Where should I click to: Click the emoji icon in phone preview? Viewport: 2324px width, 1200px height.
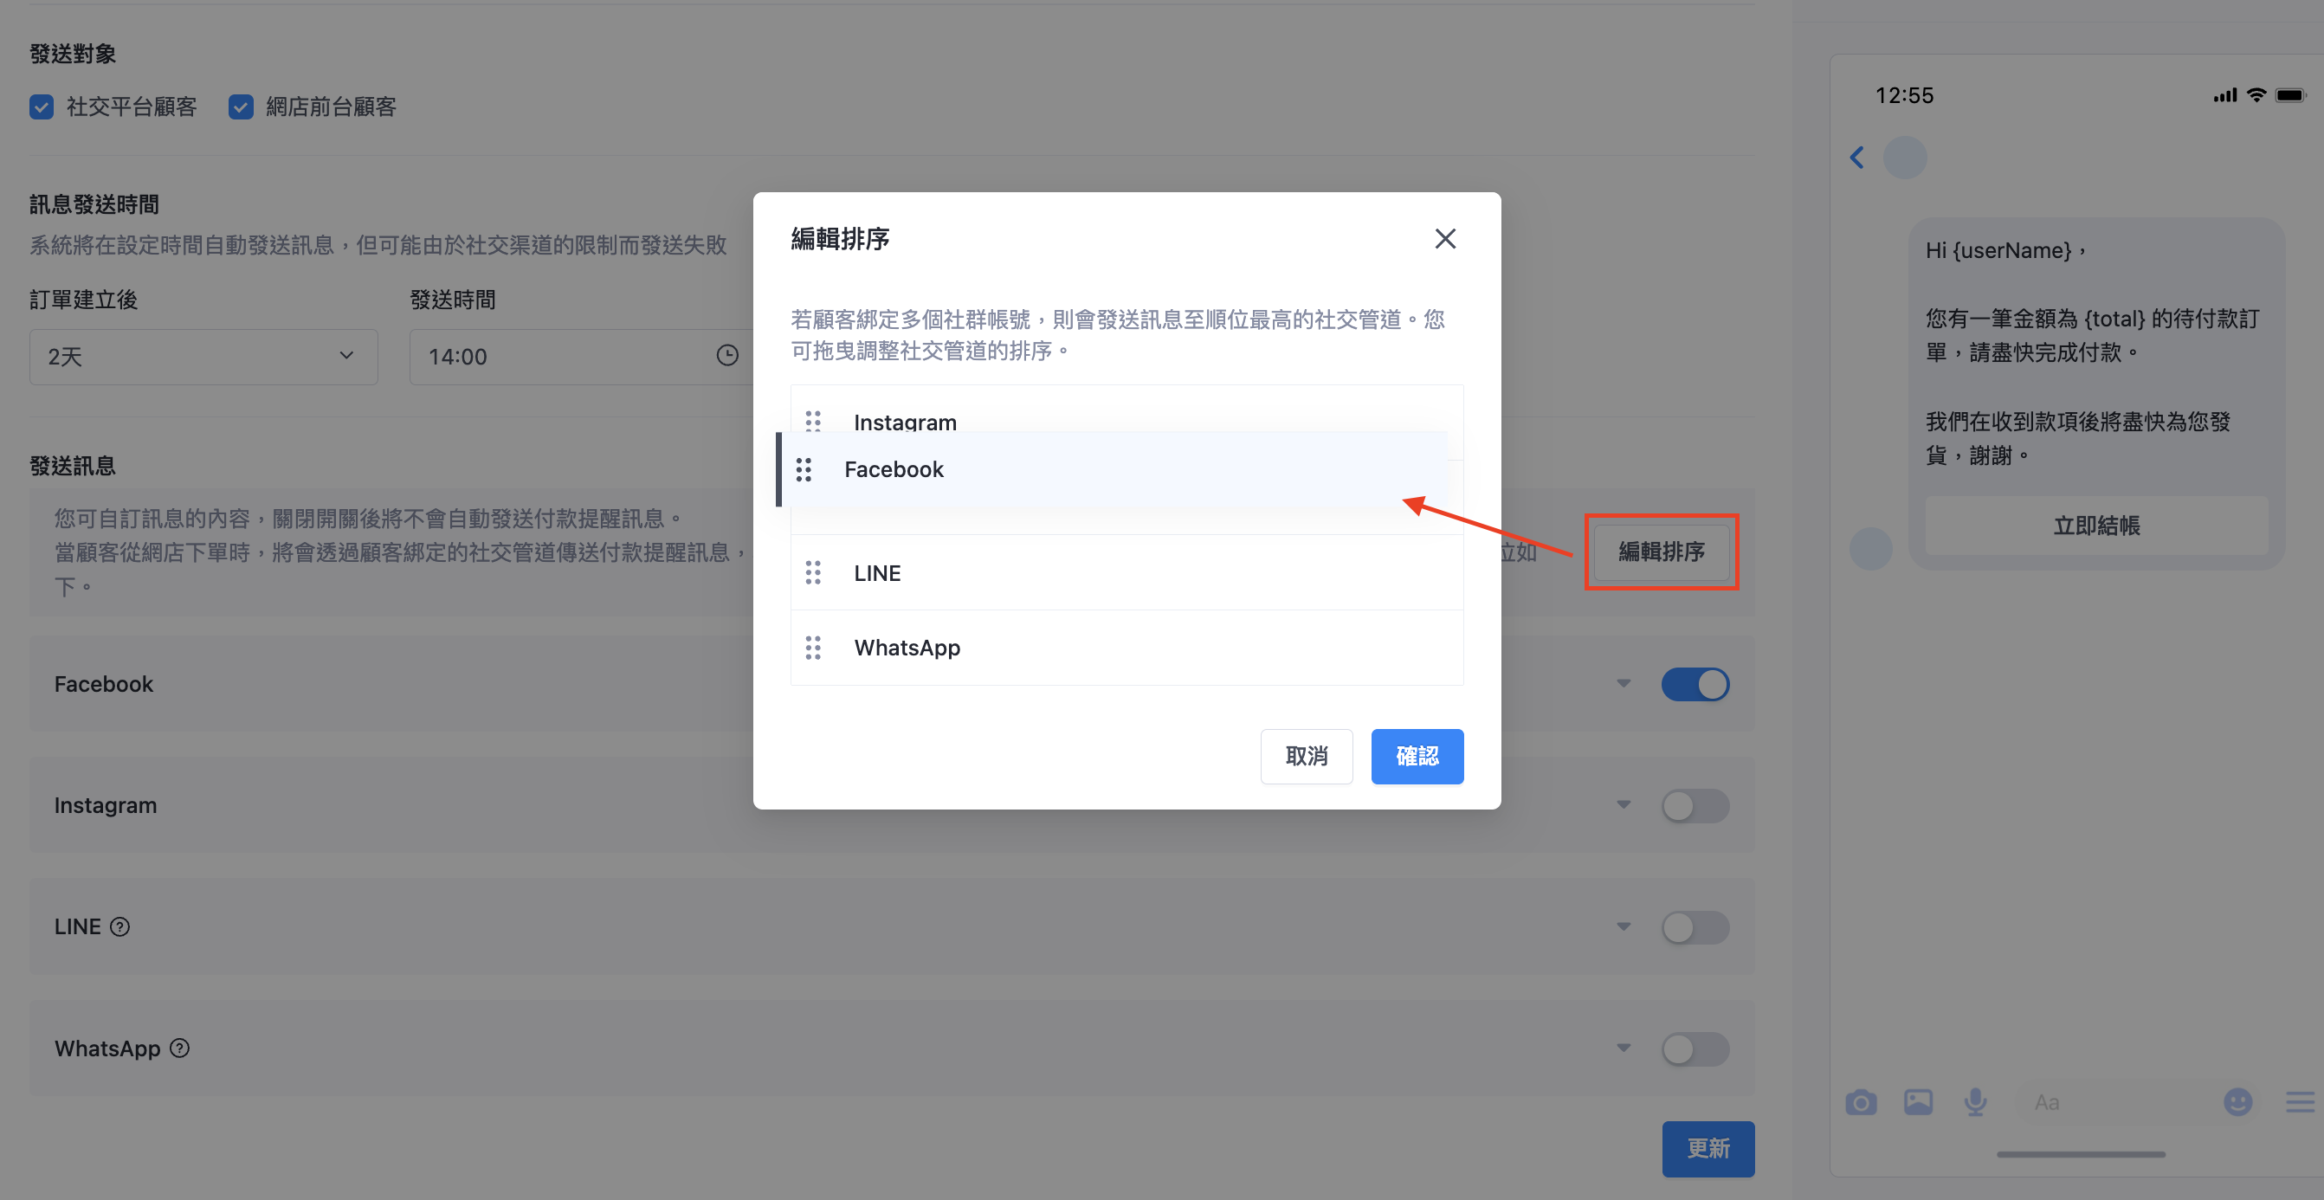[x=2238, y=1101]
